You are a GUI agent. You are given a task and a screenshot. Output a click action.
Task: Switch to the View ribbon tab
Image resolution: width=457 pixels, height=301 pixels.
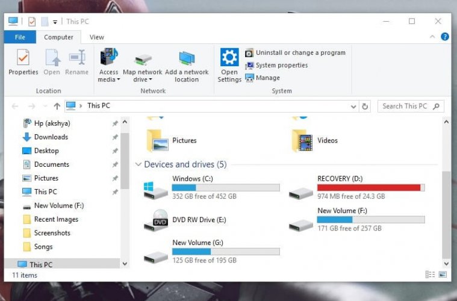pos(97,37)
